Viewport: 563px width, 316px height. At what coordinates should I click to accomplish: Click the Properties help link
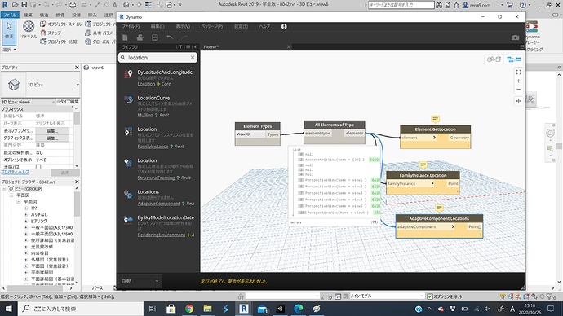coord(15,173)
